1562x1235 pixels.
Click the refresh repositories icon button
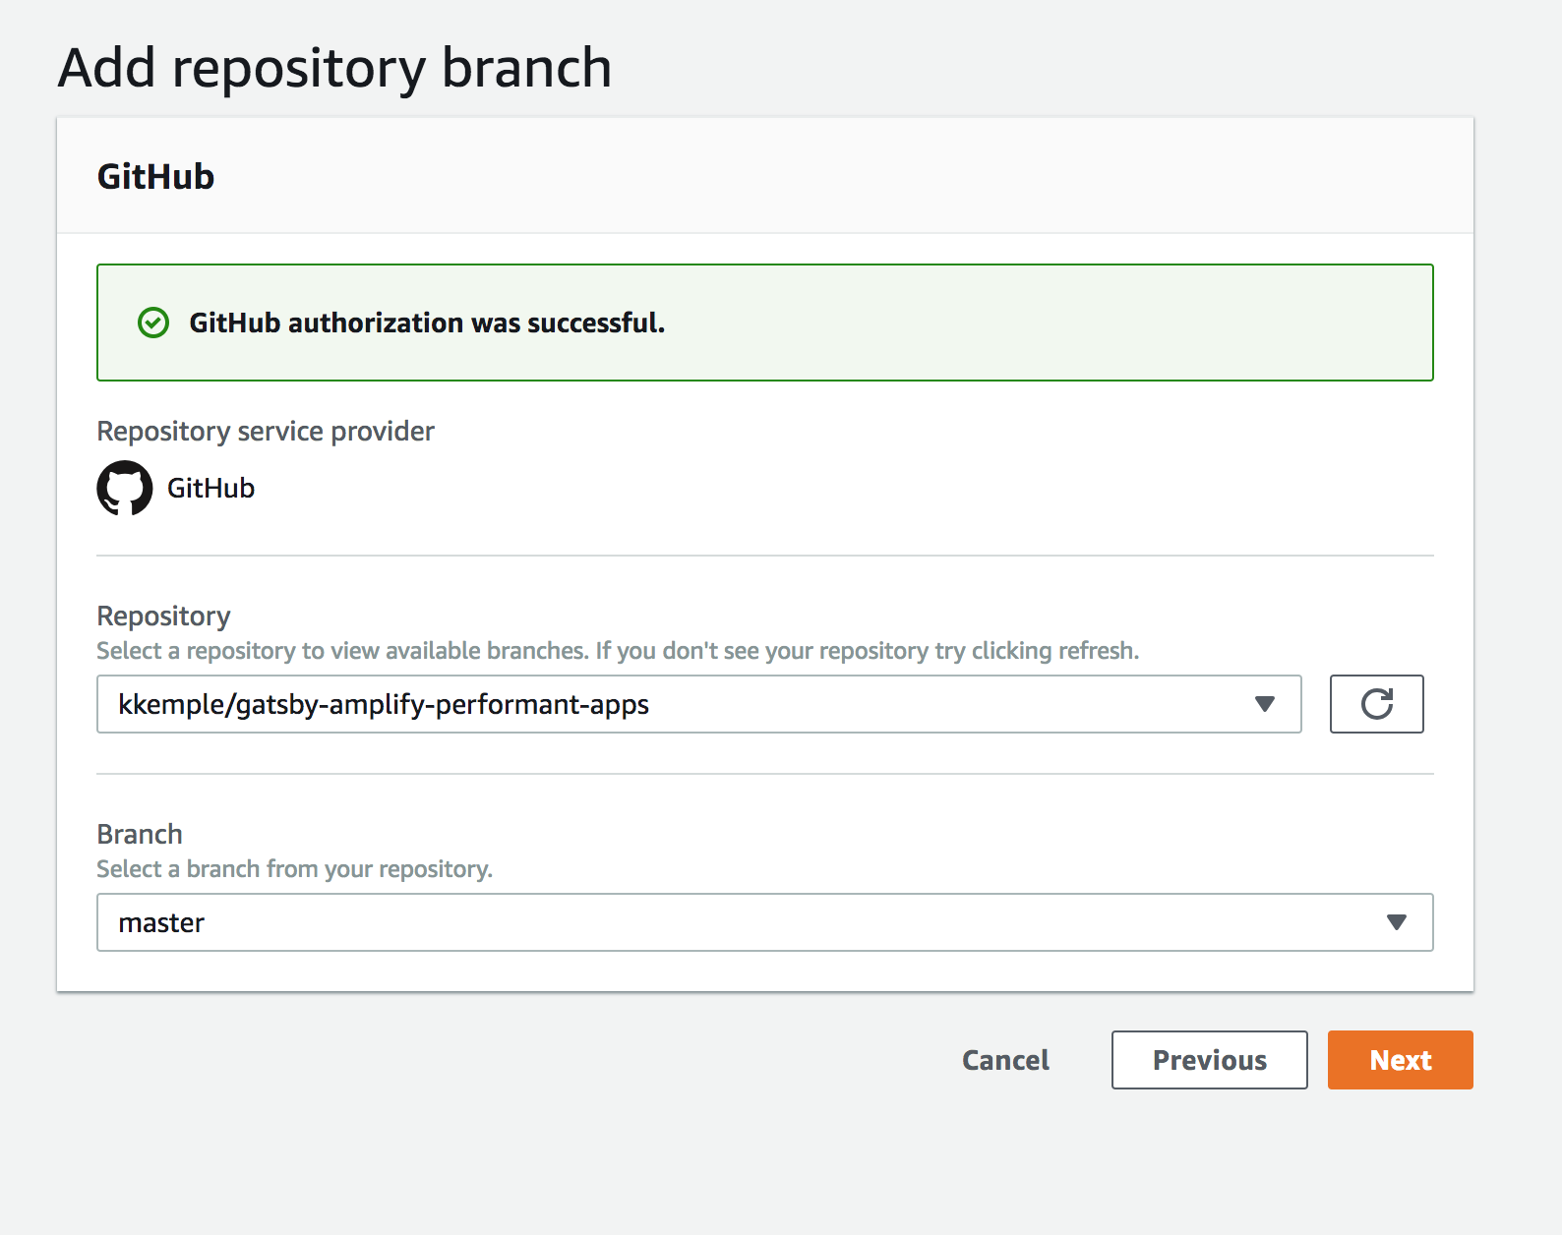(1376, 704)
